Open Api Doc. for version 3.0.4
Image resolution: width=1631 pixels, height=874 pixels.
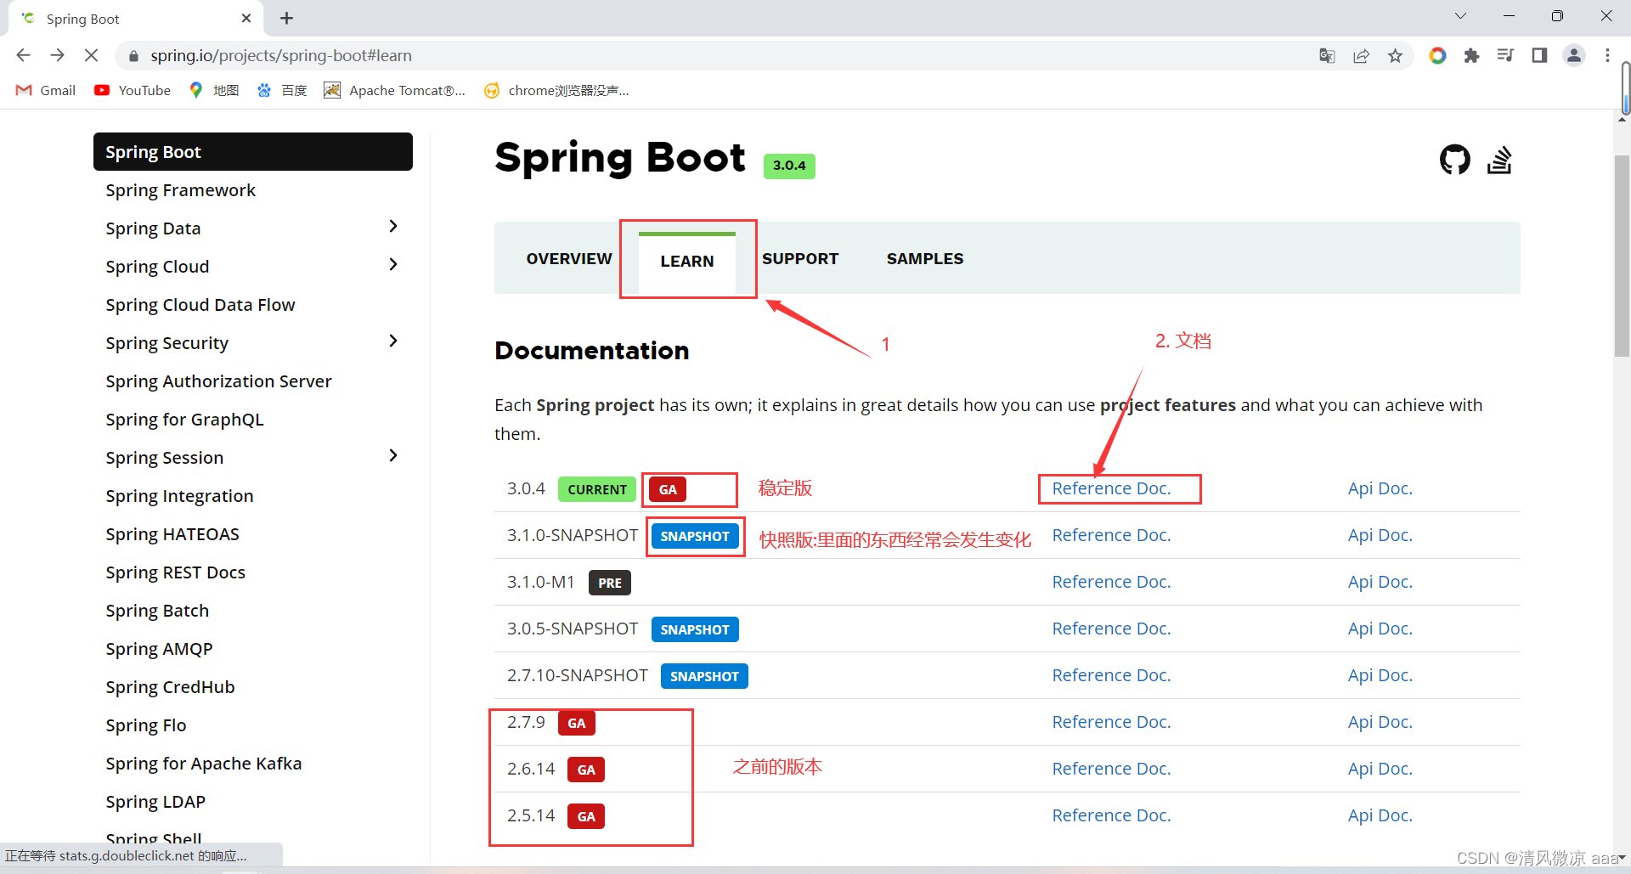point(1380,488)
